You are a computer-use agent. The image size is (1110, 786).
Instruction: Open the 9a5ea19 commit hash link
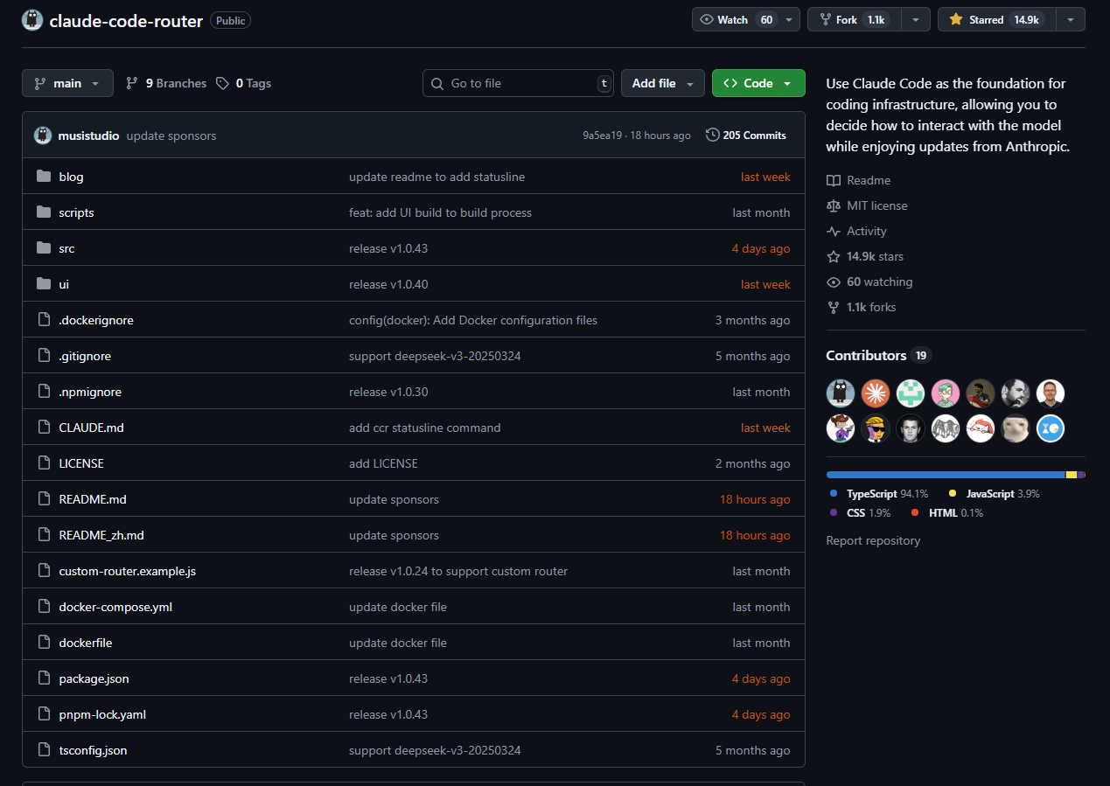click(x=603, y=136)
